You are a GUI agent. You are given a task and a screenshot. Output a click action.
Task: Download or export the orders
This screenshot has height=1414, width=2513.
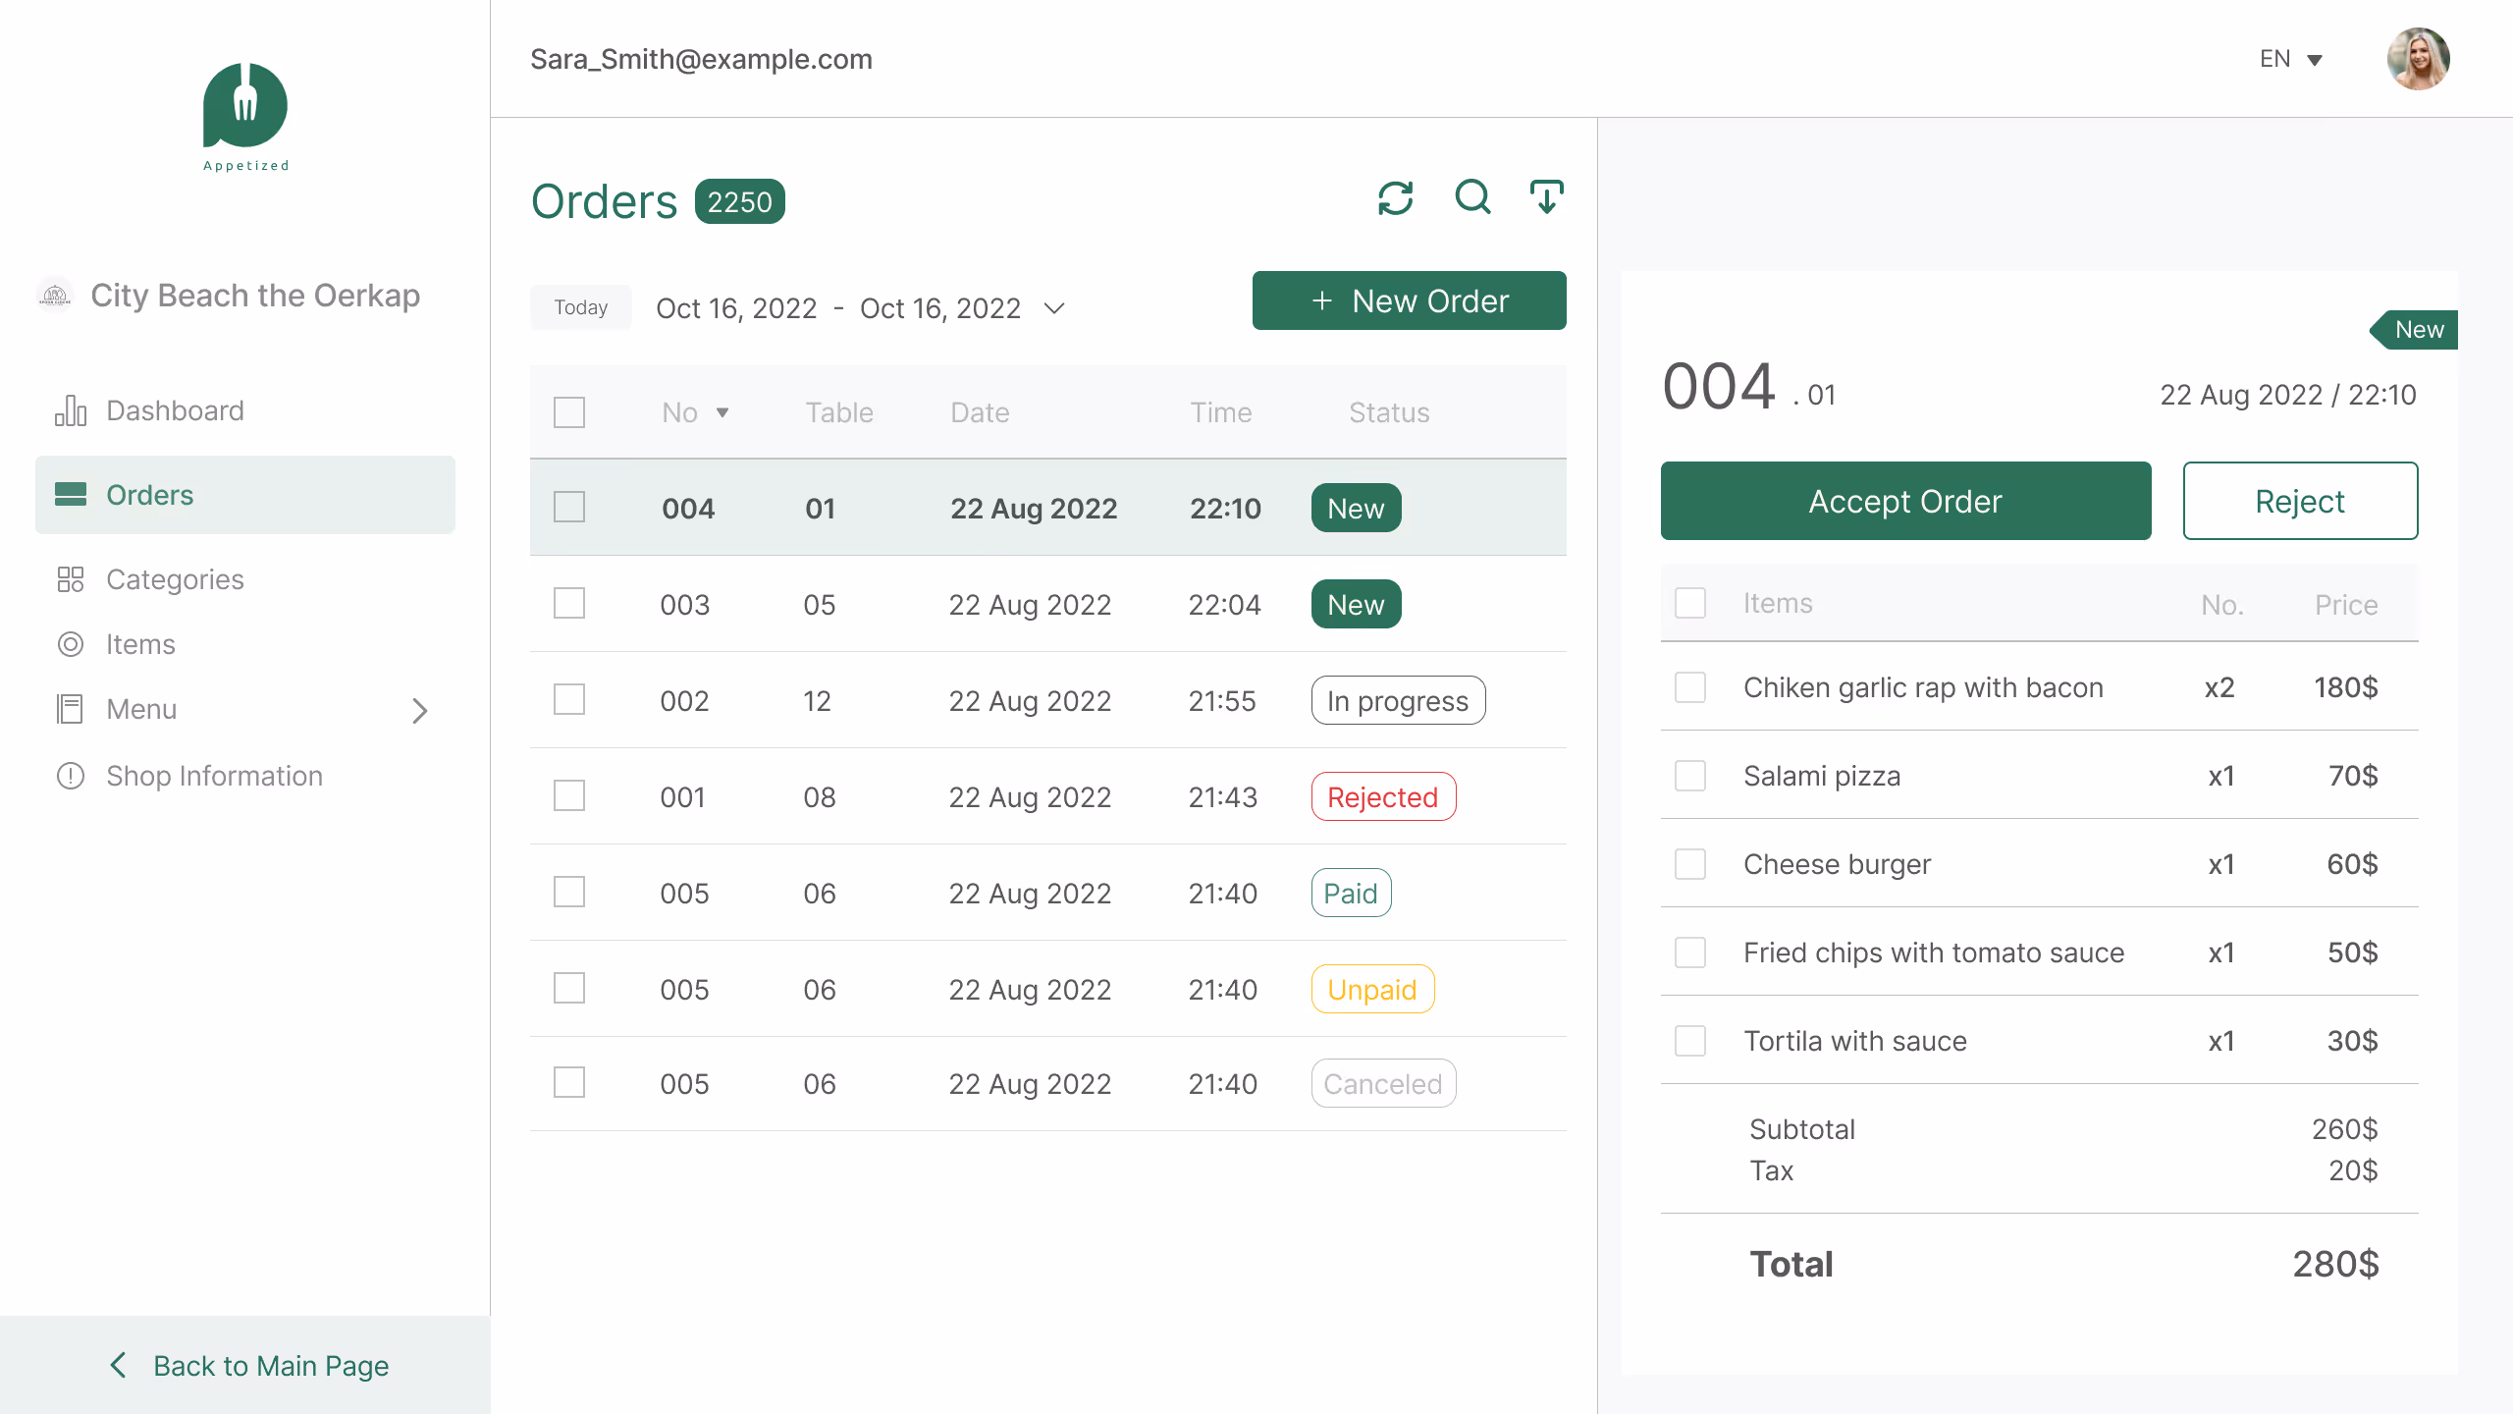1547,197
